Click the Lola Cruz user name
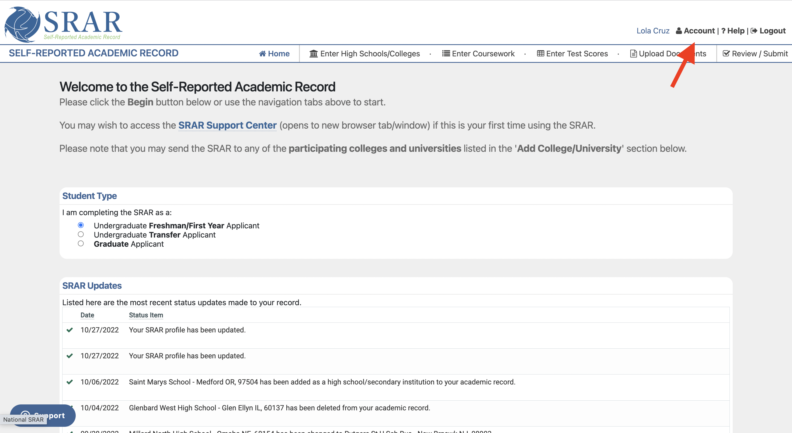The height and width of the screenshot is (433, 792). [x=653, y=31]
